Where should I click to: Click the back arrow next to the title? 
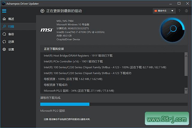(x=42, y=11)
